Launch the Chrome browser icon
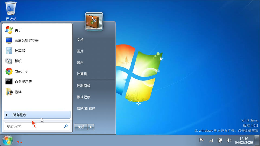The width and height of the screenshot is (260, 146). click(9, 71)
